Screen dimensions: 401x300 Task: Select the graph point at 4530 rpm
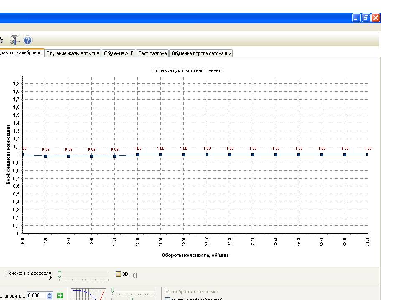point(299,155)
